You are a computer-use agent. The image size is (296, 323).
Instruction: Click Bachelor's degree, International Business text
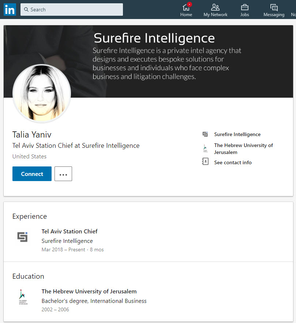pos(94,301)
